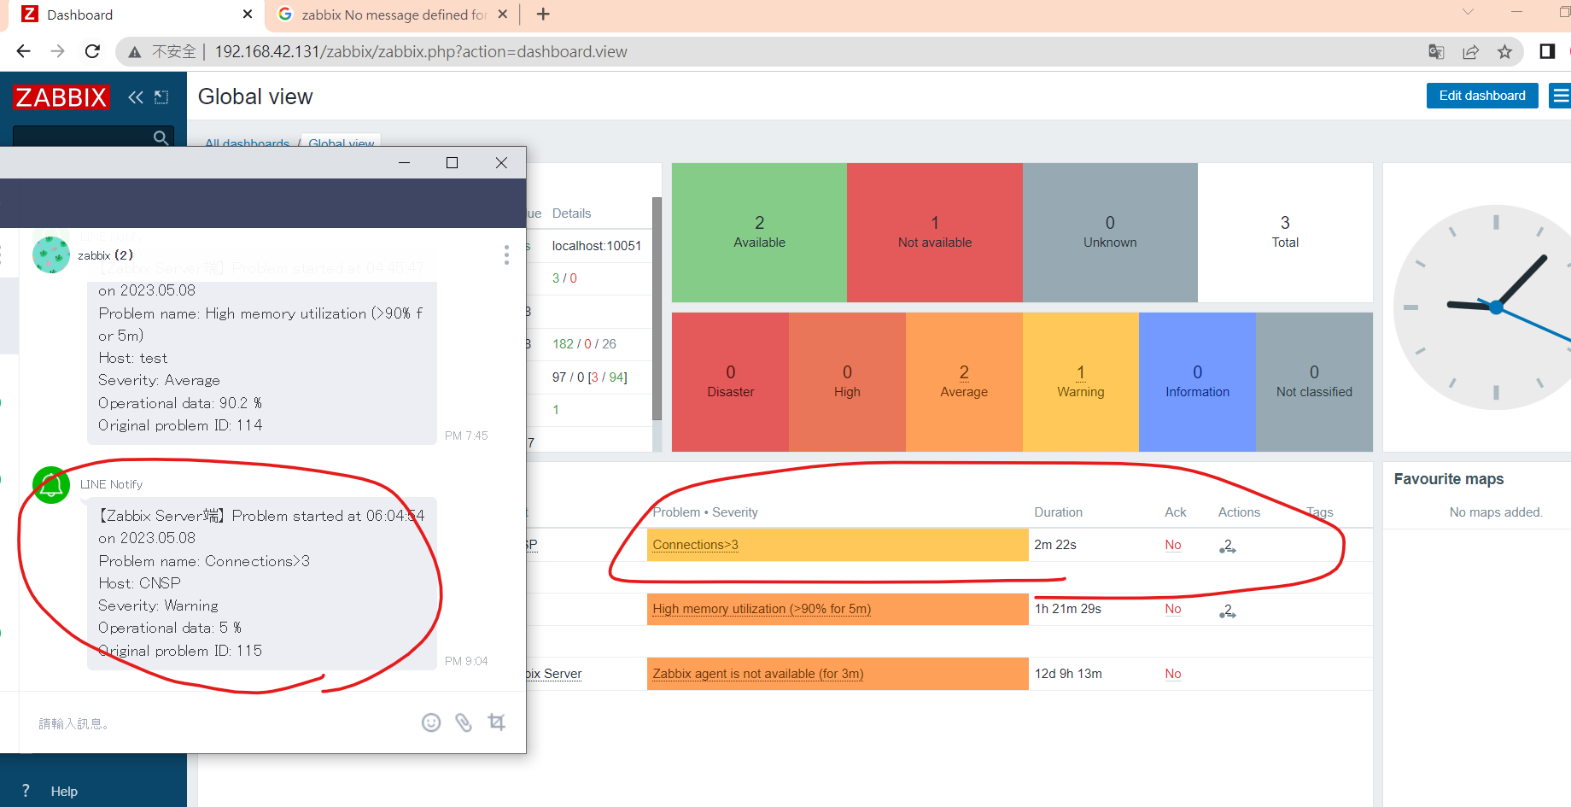Click the Average severity tile
The image size is (1571, 807).
point(964,382)
